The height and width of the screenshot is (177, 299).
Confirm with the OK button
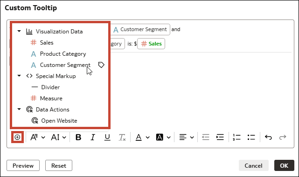tap(284, 165)
